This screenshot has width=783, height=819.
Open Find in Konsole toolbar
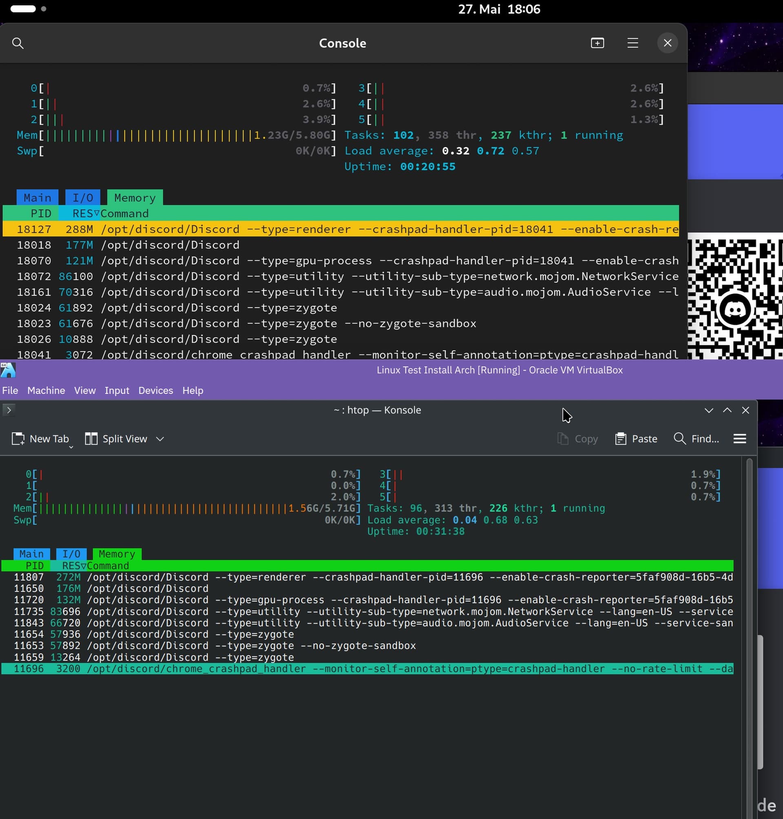click(696, 439)
